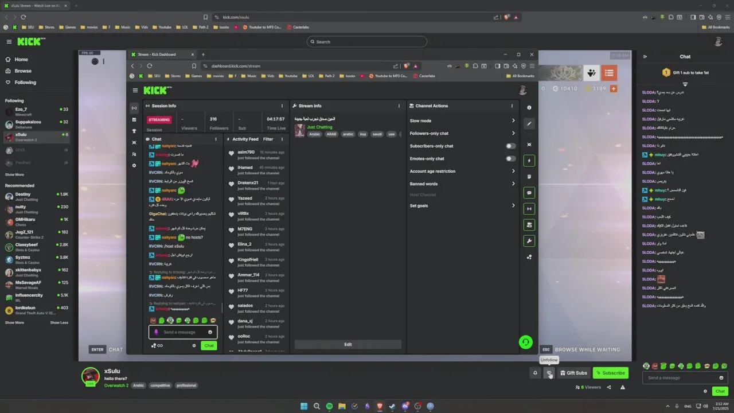Click the xSulu channel avatar under the stream
The image size is (734, 413).
click(90, 376)
